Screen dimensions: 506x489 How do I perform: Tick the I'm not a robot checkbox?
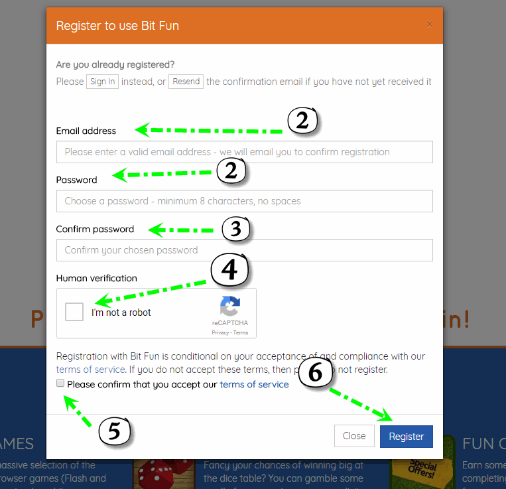[x=74, y=312]
